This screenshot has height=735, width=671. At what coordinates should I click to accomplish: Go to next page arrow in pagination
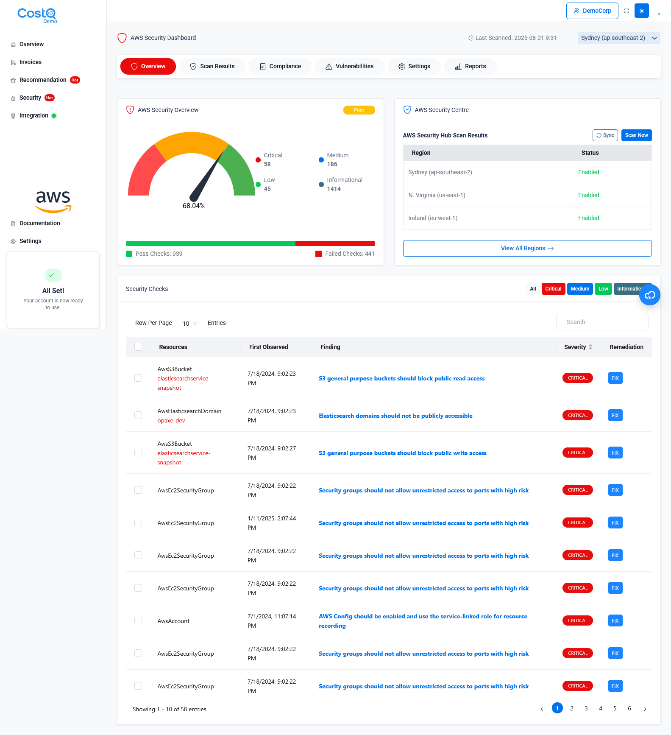[645, 709]
